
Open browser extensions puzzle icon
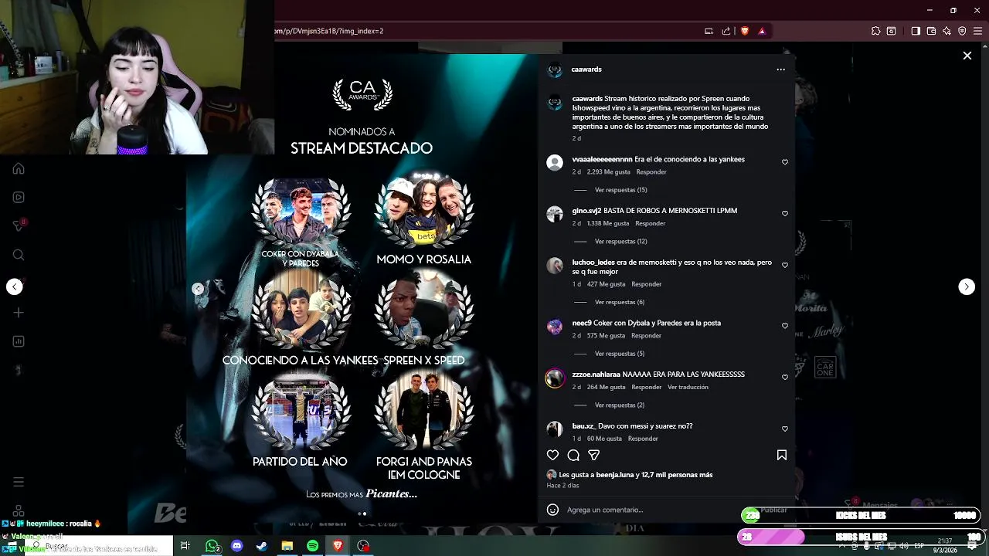(875, 31)
